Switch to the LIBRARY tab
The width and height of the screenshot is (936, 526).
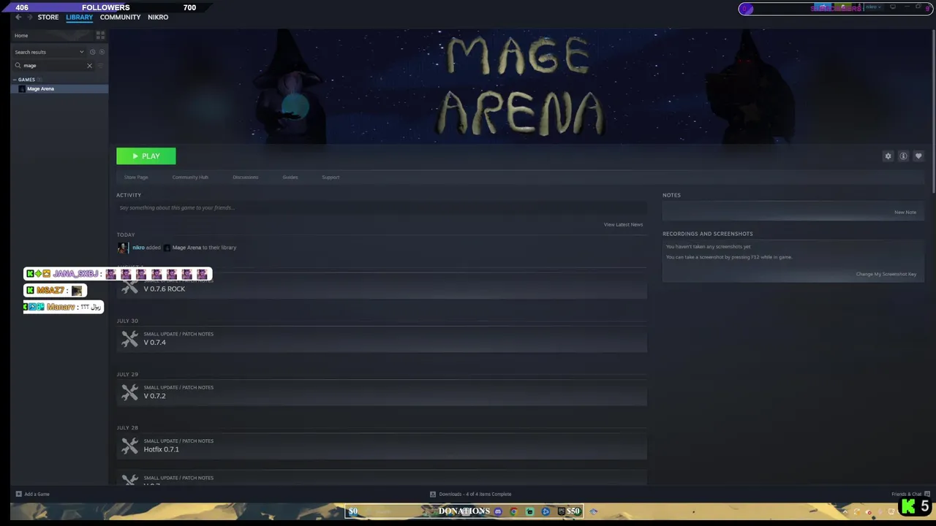[79, 17]
